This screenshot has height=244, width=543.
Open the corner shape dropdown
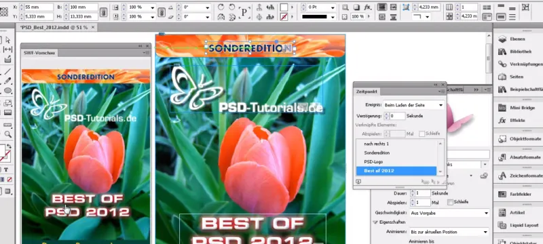pos(428,16)
